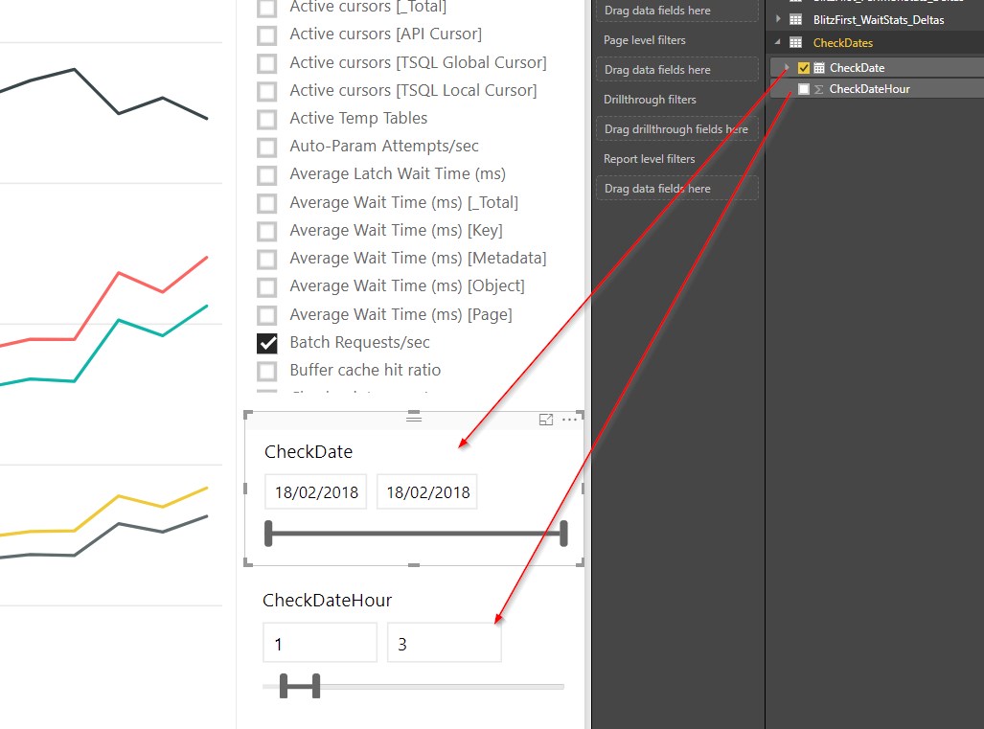Uncheck the CheckDate field checkbox
The height and width of the screenshot is (729, 984).
pyautogui.click(x=803, y=68)
